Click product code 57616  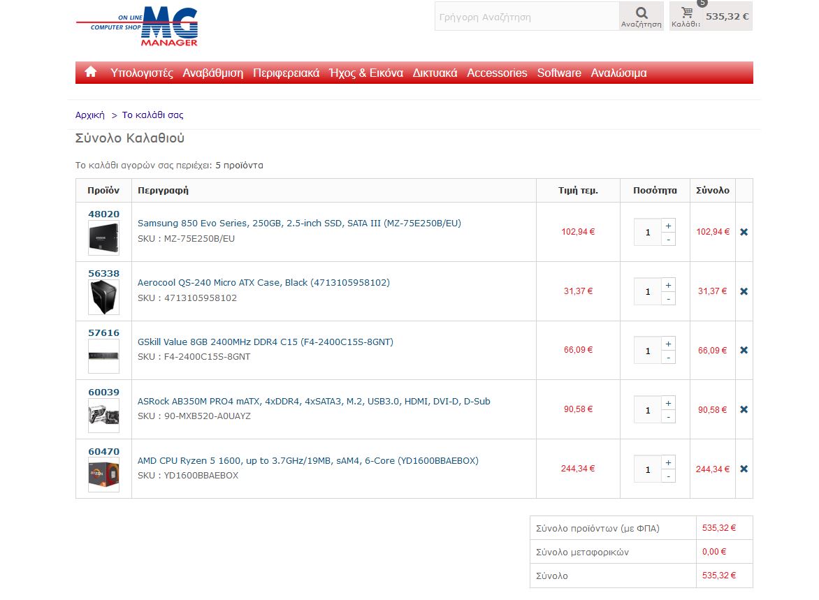[104, 333]
